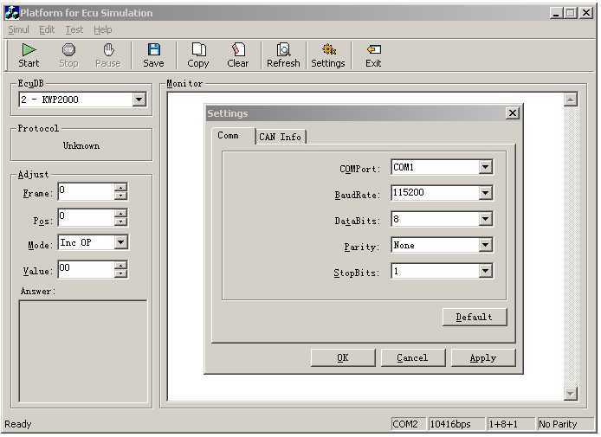
Task: Open the Simul menu
Action: point(18,29)
